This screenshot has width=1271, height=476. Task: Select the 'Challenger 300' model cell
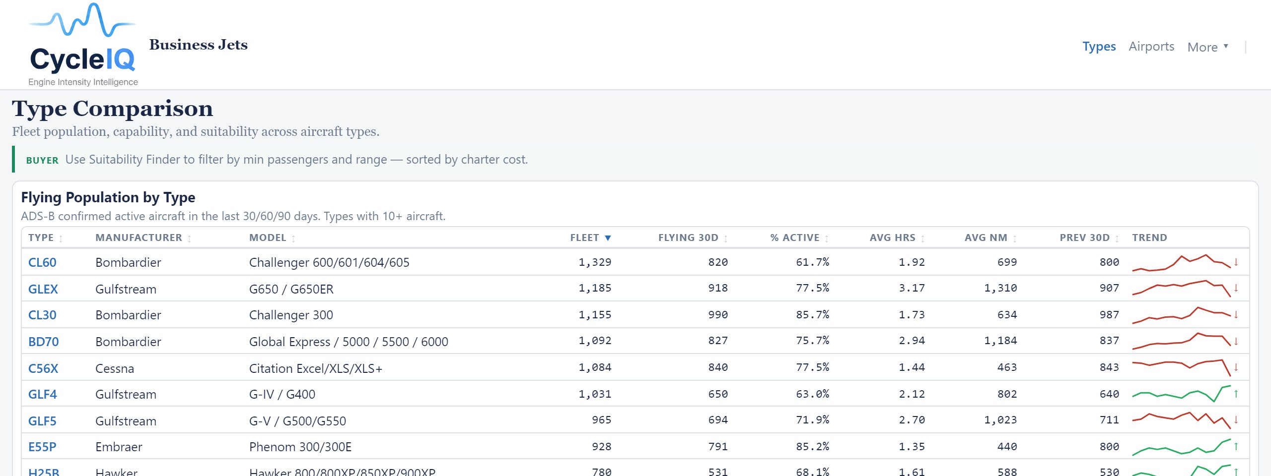coord(291,315)
